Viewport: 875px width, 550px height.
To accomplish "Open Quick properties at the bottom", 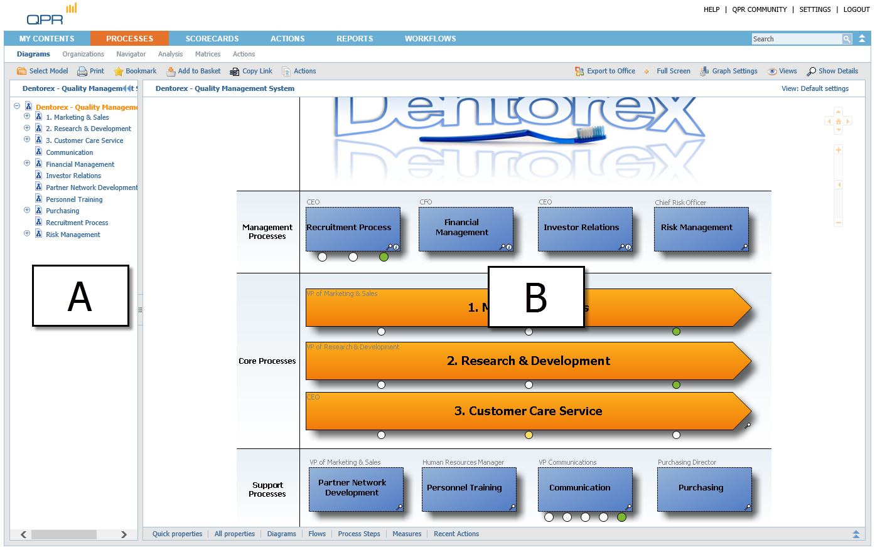I will 177,534.
